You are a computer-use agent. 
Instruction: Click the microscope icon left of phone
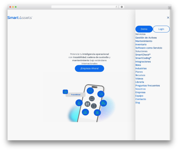pos(79,103)
